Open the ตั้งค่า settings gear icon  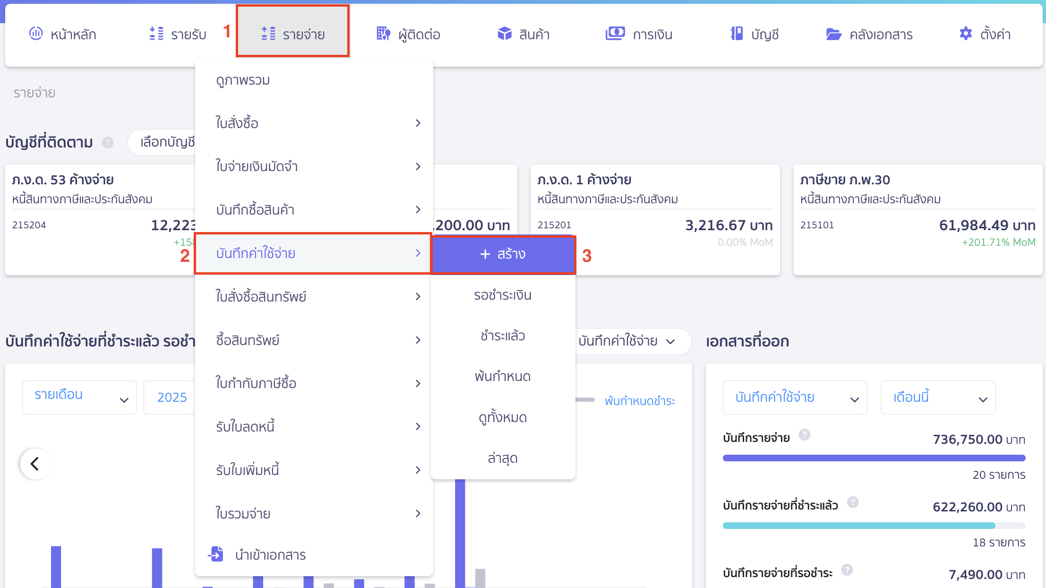965,34
